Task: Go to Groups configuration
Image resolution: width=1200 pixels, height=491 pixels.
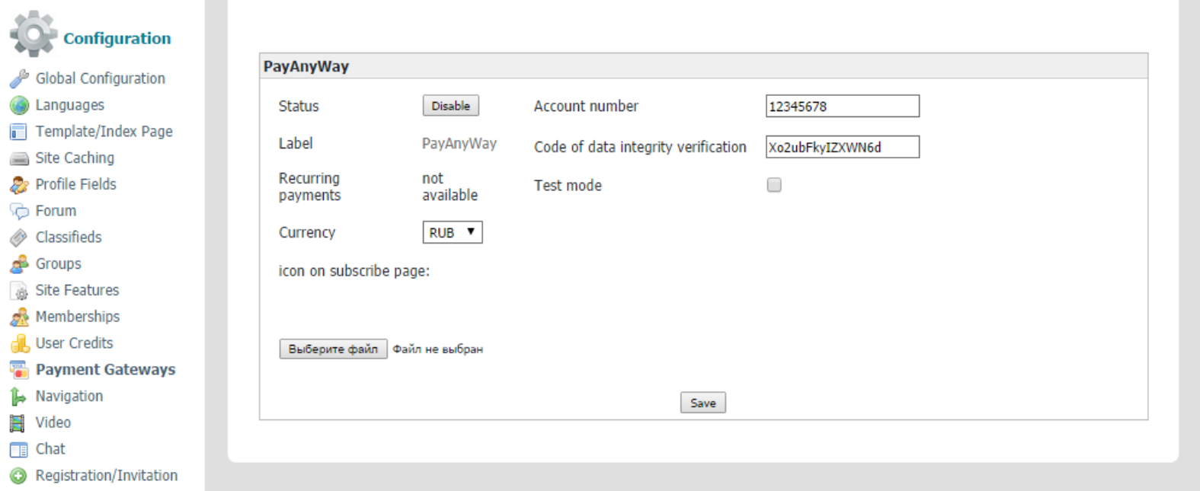Action: tap(59, 264)
